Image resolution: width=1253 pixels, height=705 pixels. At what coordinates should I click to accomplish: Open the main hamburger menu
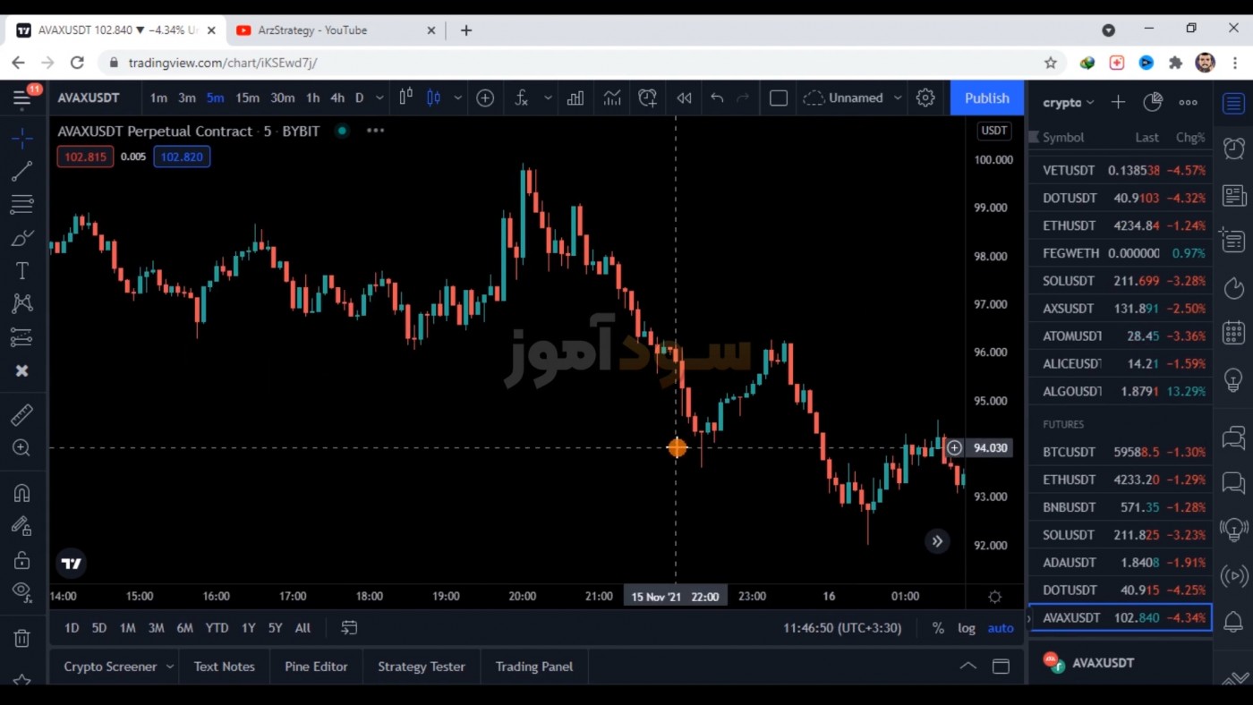tap(21, 98)
